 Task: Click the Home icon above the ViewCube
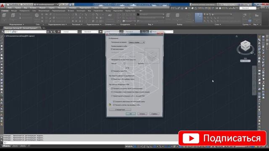pos(237,36)
